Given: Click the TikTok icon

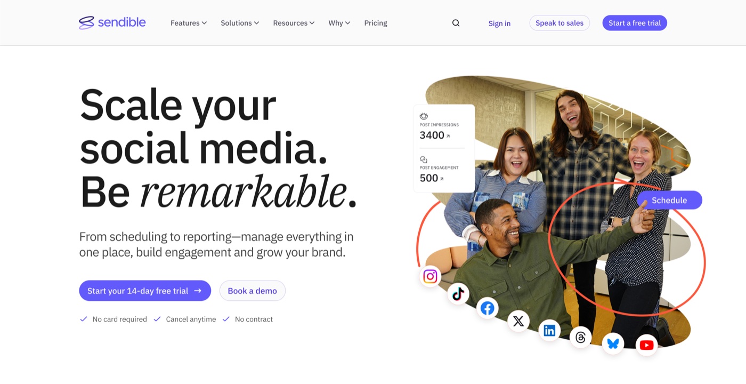Looking at the screenshot, I should 458,293.
